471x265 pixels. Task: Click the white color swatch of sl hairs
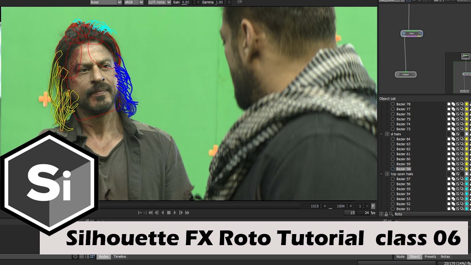point(467,134)
